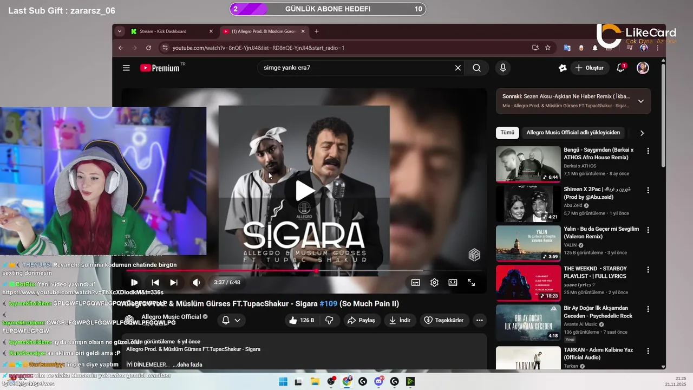Select the Tümü filter chip
Screen dimensions: 693x390
[507, 133]
